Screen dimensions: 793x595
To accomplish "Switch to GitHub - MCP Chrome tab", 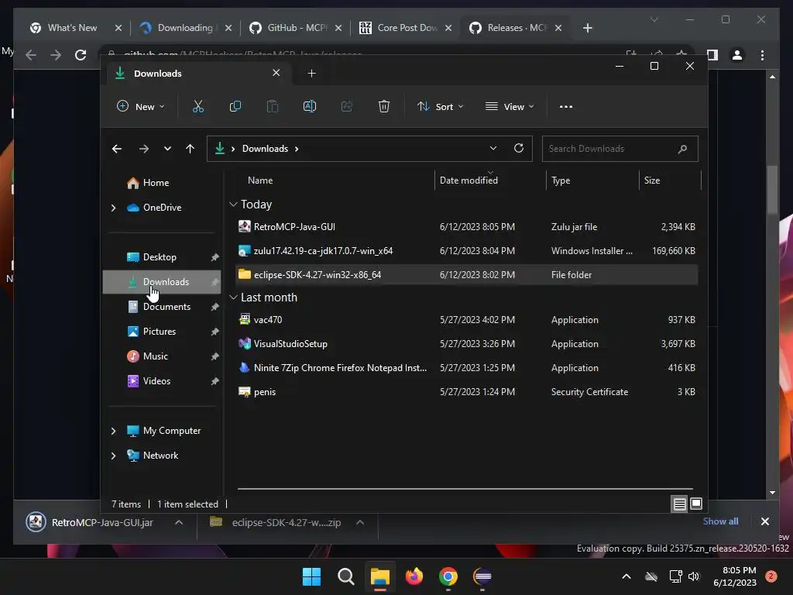I will 295,28.
